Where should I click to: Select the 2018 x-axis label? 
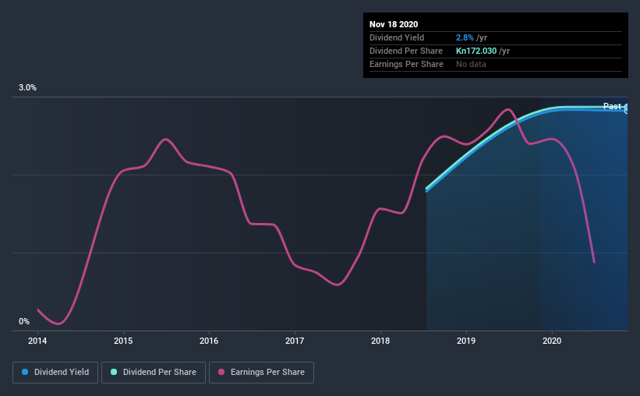(x=380, y=341)
